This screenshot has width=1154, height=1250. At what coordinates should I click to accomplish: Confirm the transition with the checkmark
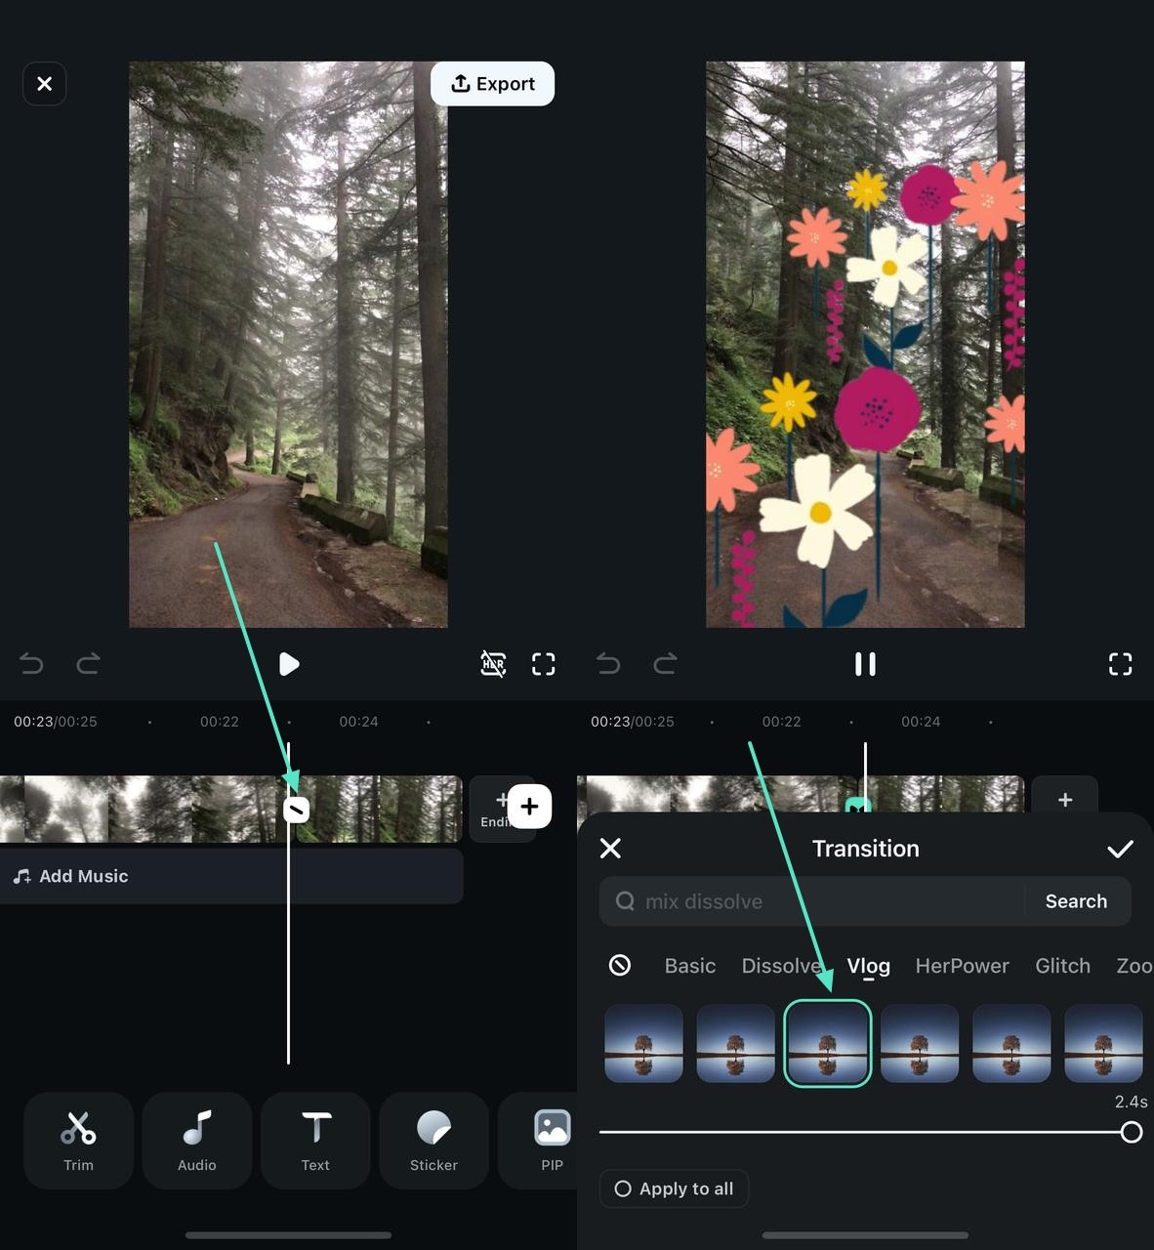tap(1120, 849)
